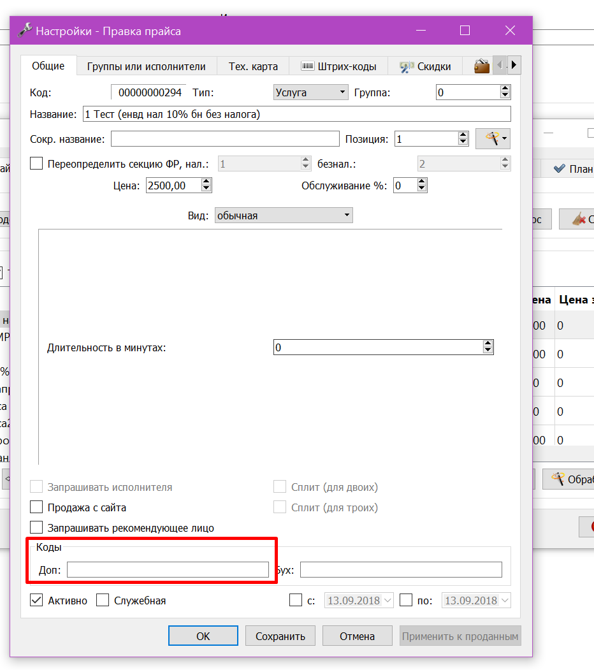Click the barcode icon on the Штрих-коды tab
This screenshot has width=594, height=670.
[x=308, y=66]
